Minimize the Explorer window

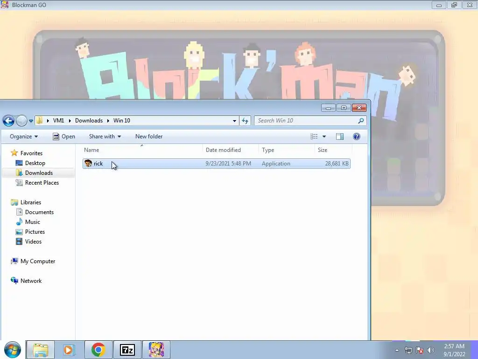coord(328,108)
